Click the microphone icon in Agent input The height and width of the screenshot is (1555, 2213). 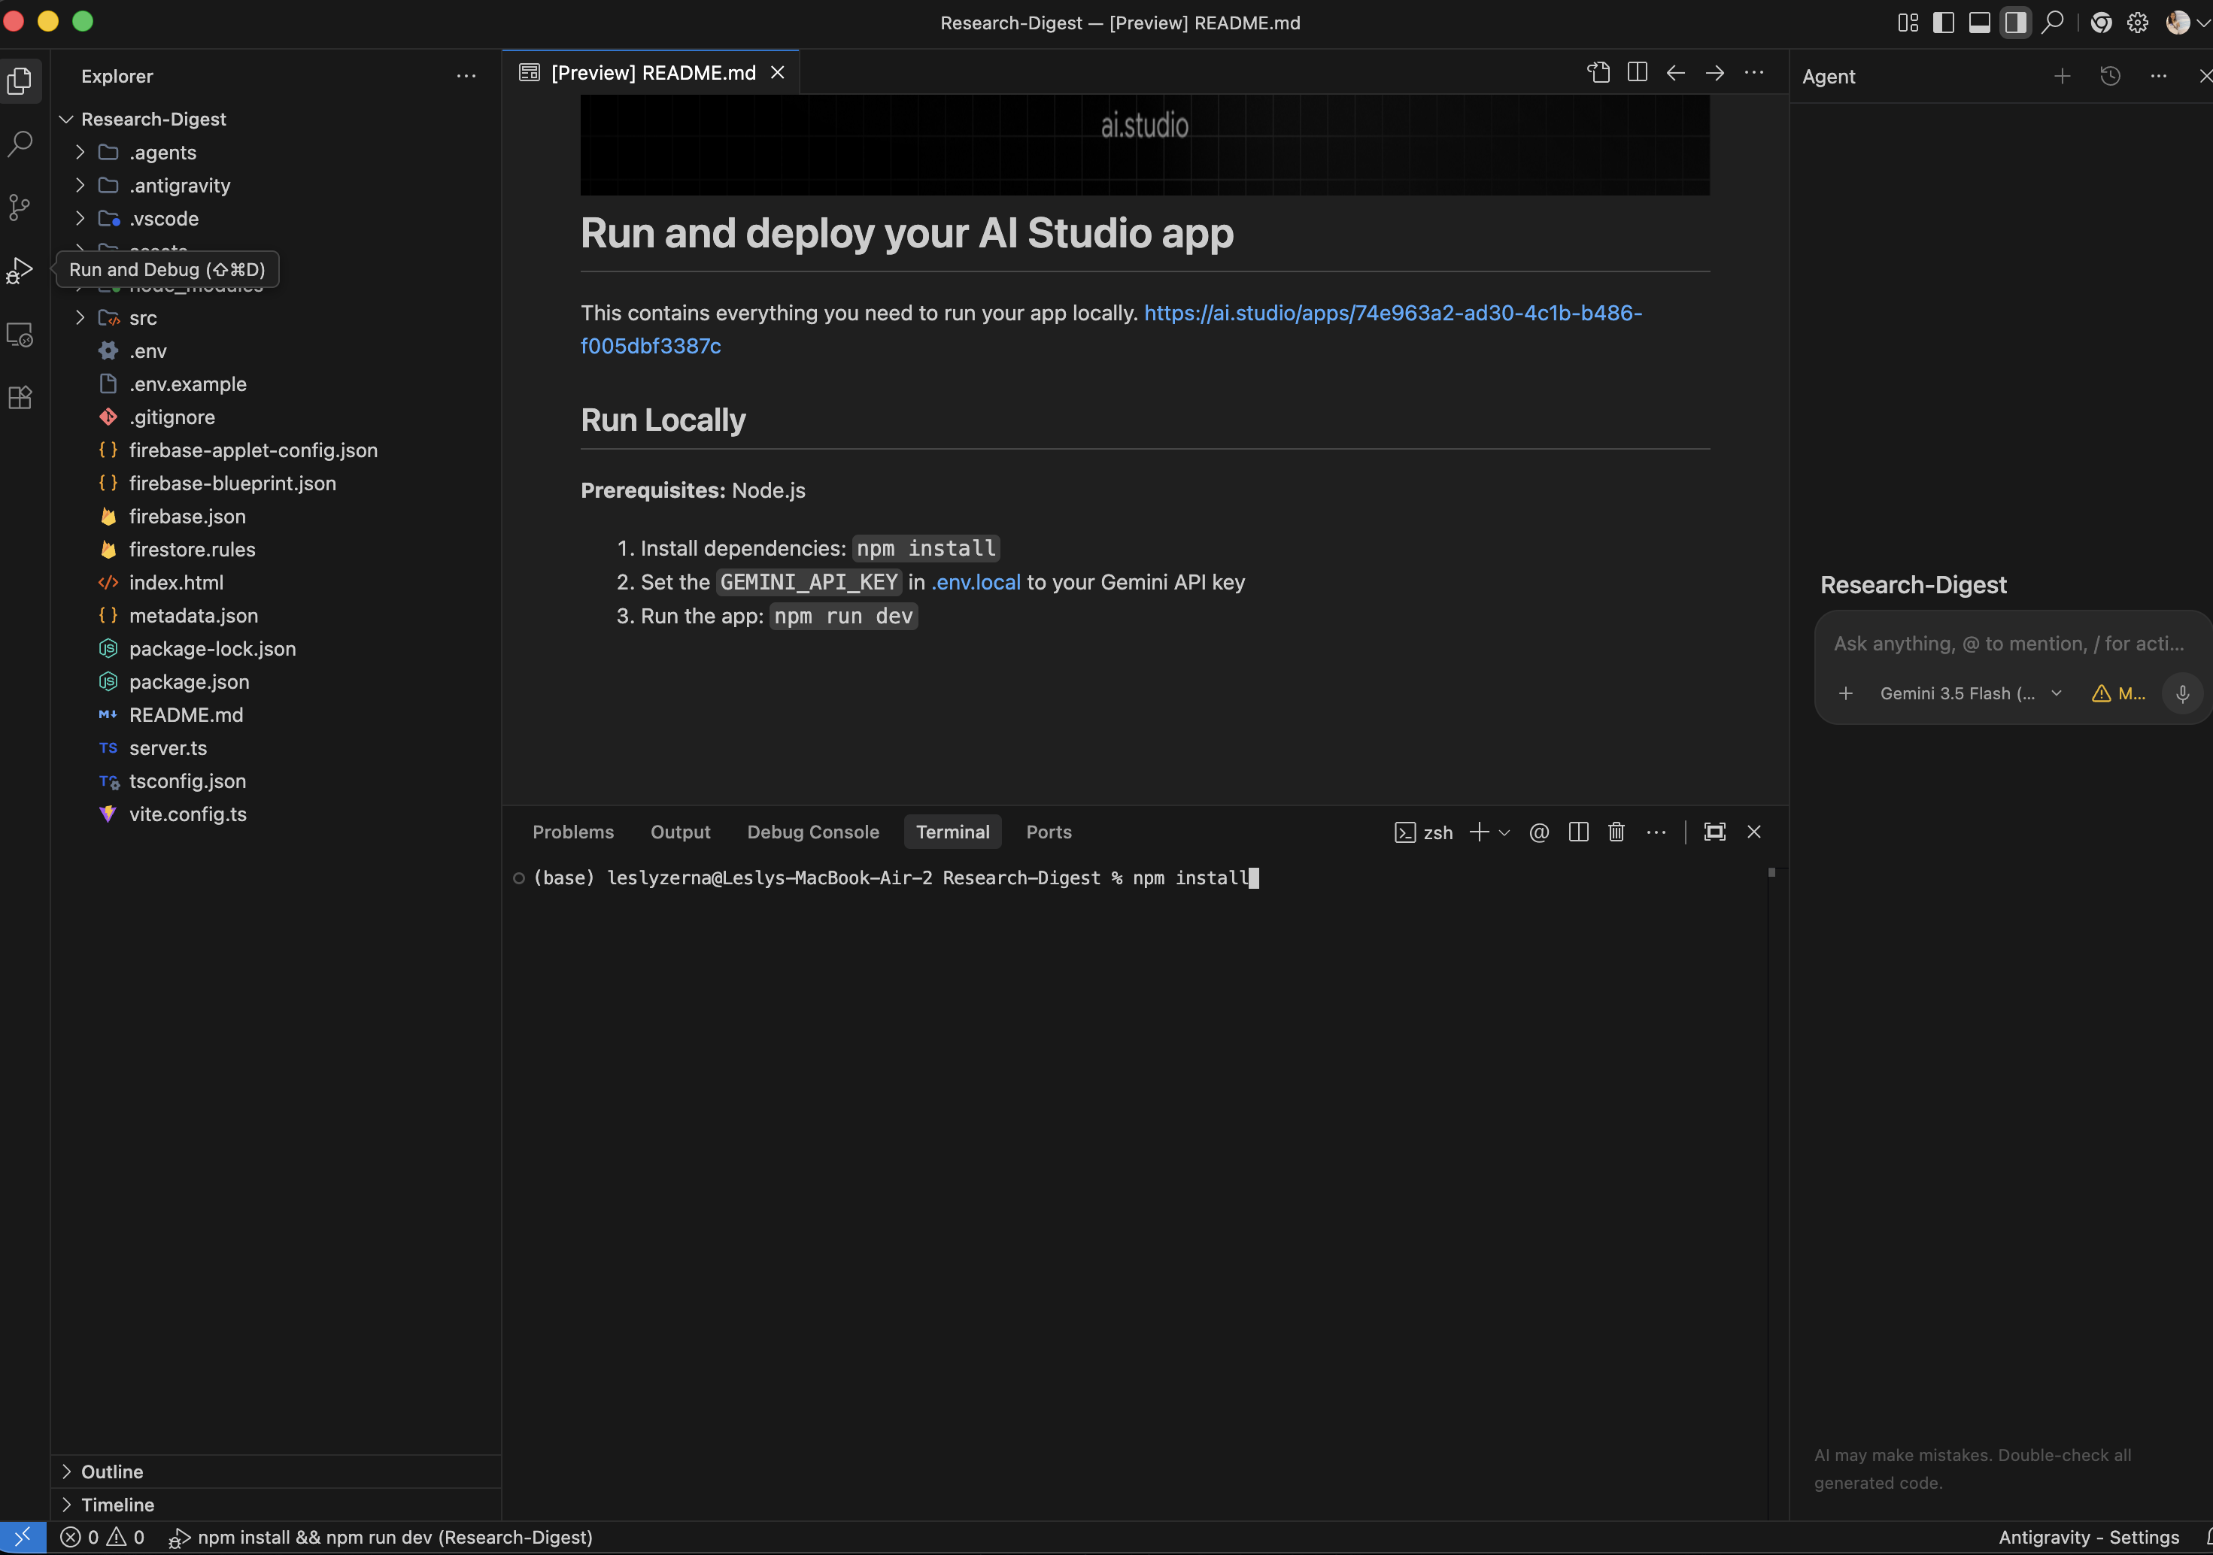point(2182,694)
